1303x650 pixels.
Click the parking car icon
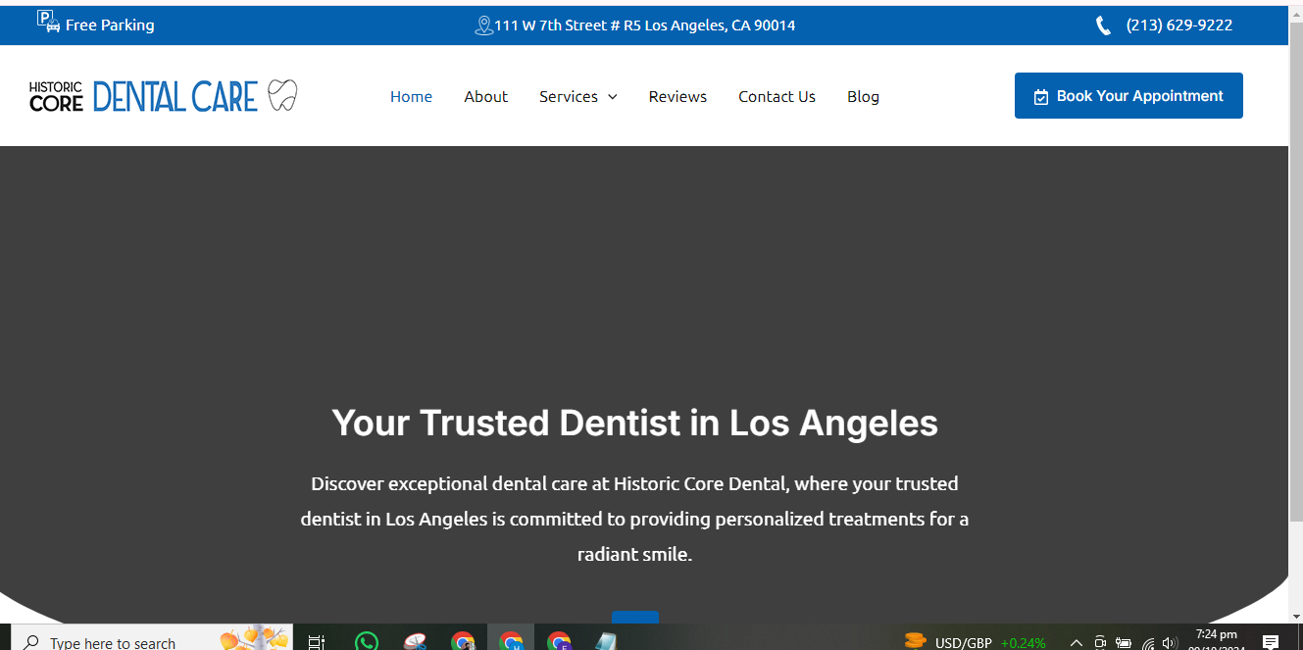48,21
